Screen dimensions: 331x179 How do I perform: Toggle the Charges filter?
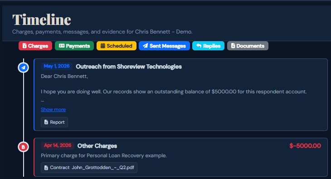click(35, 46)
